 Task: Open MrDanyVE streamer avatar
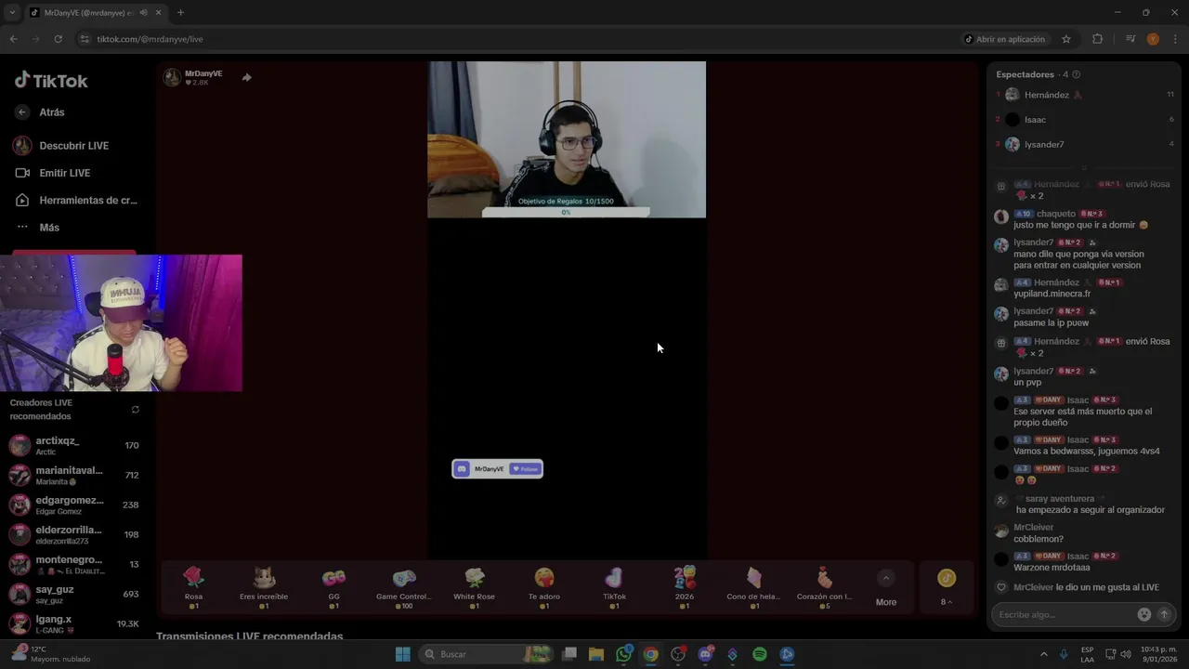coord(172,77)
